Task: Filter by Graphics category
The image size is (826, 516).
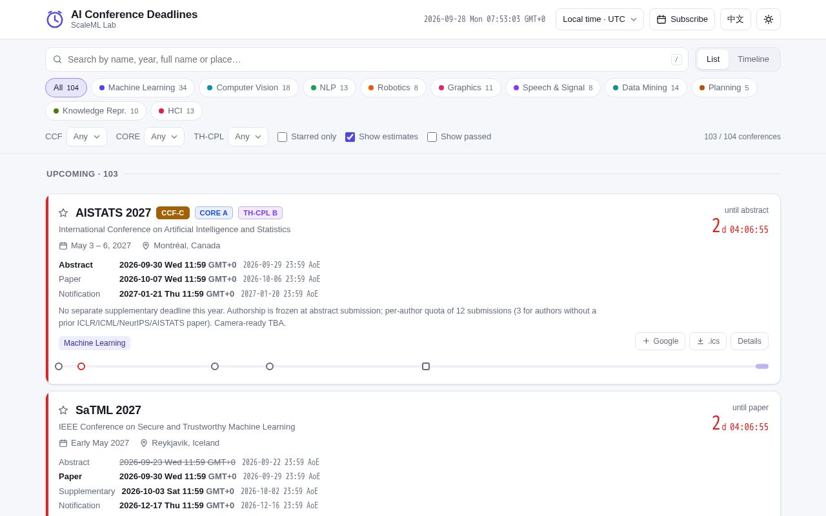Action: click(x=466, y=88)
